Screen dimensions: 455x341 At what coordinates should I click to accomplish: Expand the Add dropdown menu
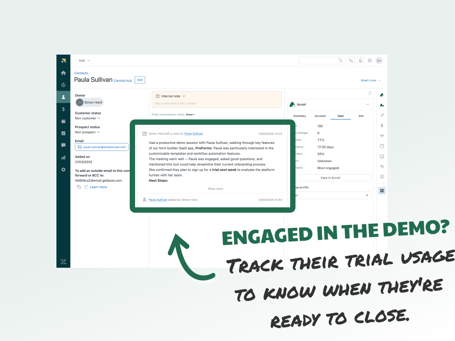(84, 60)
